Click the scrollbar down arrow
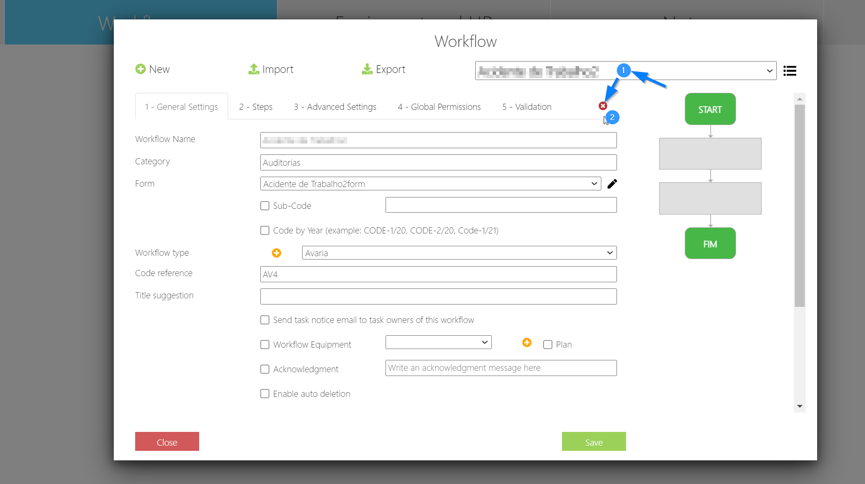865x484 pixels. point(800,406)
